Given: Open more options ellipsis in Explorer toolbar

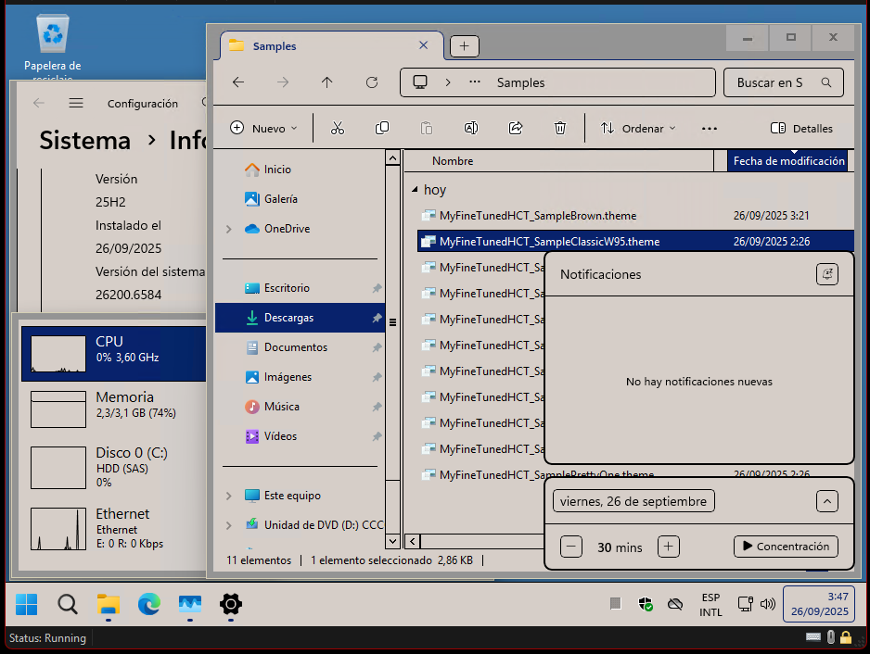Looking at the screenshot, I should coord(710,129).
